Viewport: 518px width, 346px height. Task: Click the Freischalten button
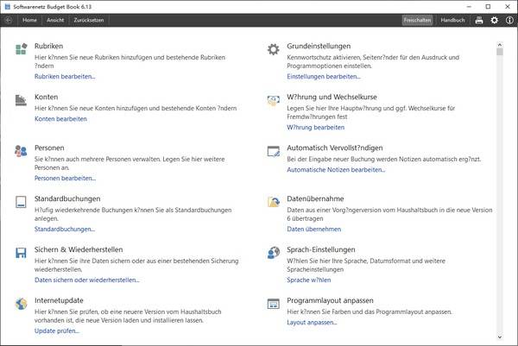417,20
